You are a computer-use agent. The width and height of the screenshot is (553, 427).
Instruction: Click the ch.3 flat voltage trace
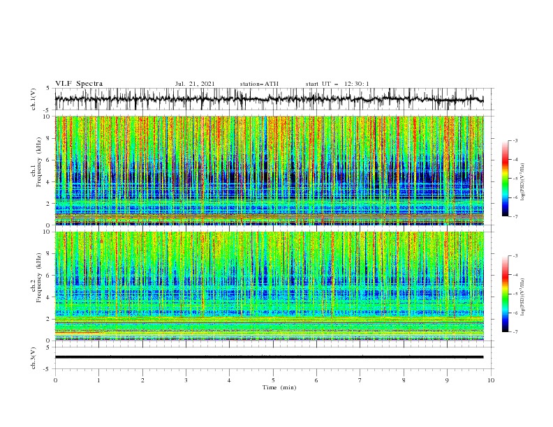269,357
